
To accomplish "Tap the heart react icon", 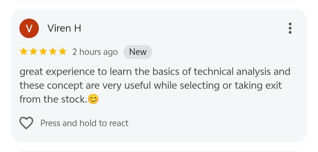I will coord(26,123).
